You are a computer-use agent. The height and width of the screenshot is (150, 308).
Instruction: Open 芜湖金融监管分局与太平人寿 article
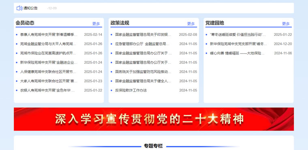click(49, 44)
